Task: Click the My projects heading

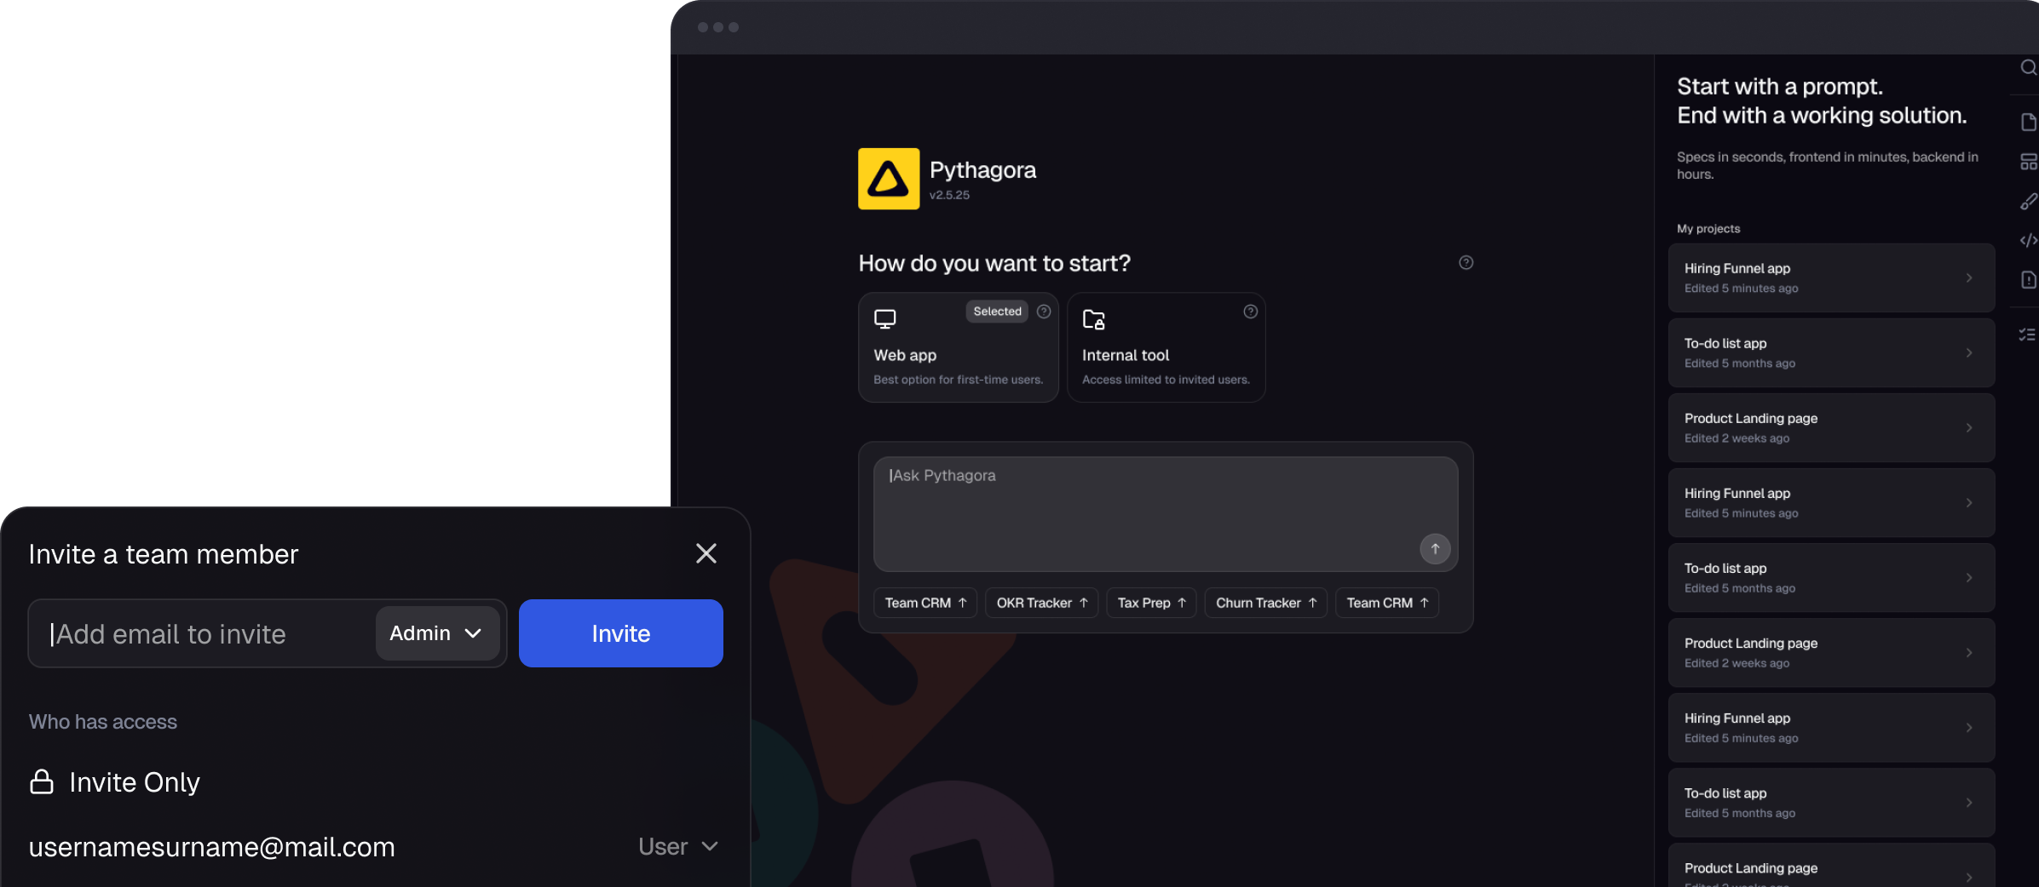Action: 1708,229
